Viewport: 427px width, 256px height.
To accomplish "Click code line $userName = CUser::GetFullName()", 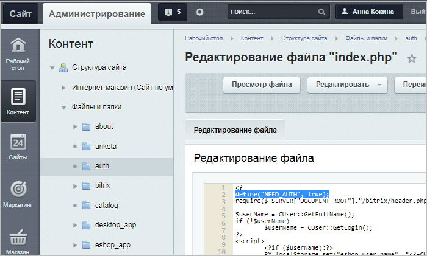I will (295, 215).
